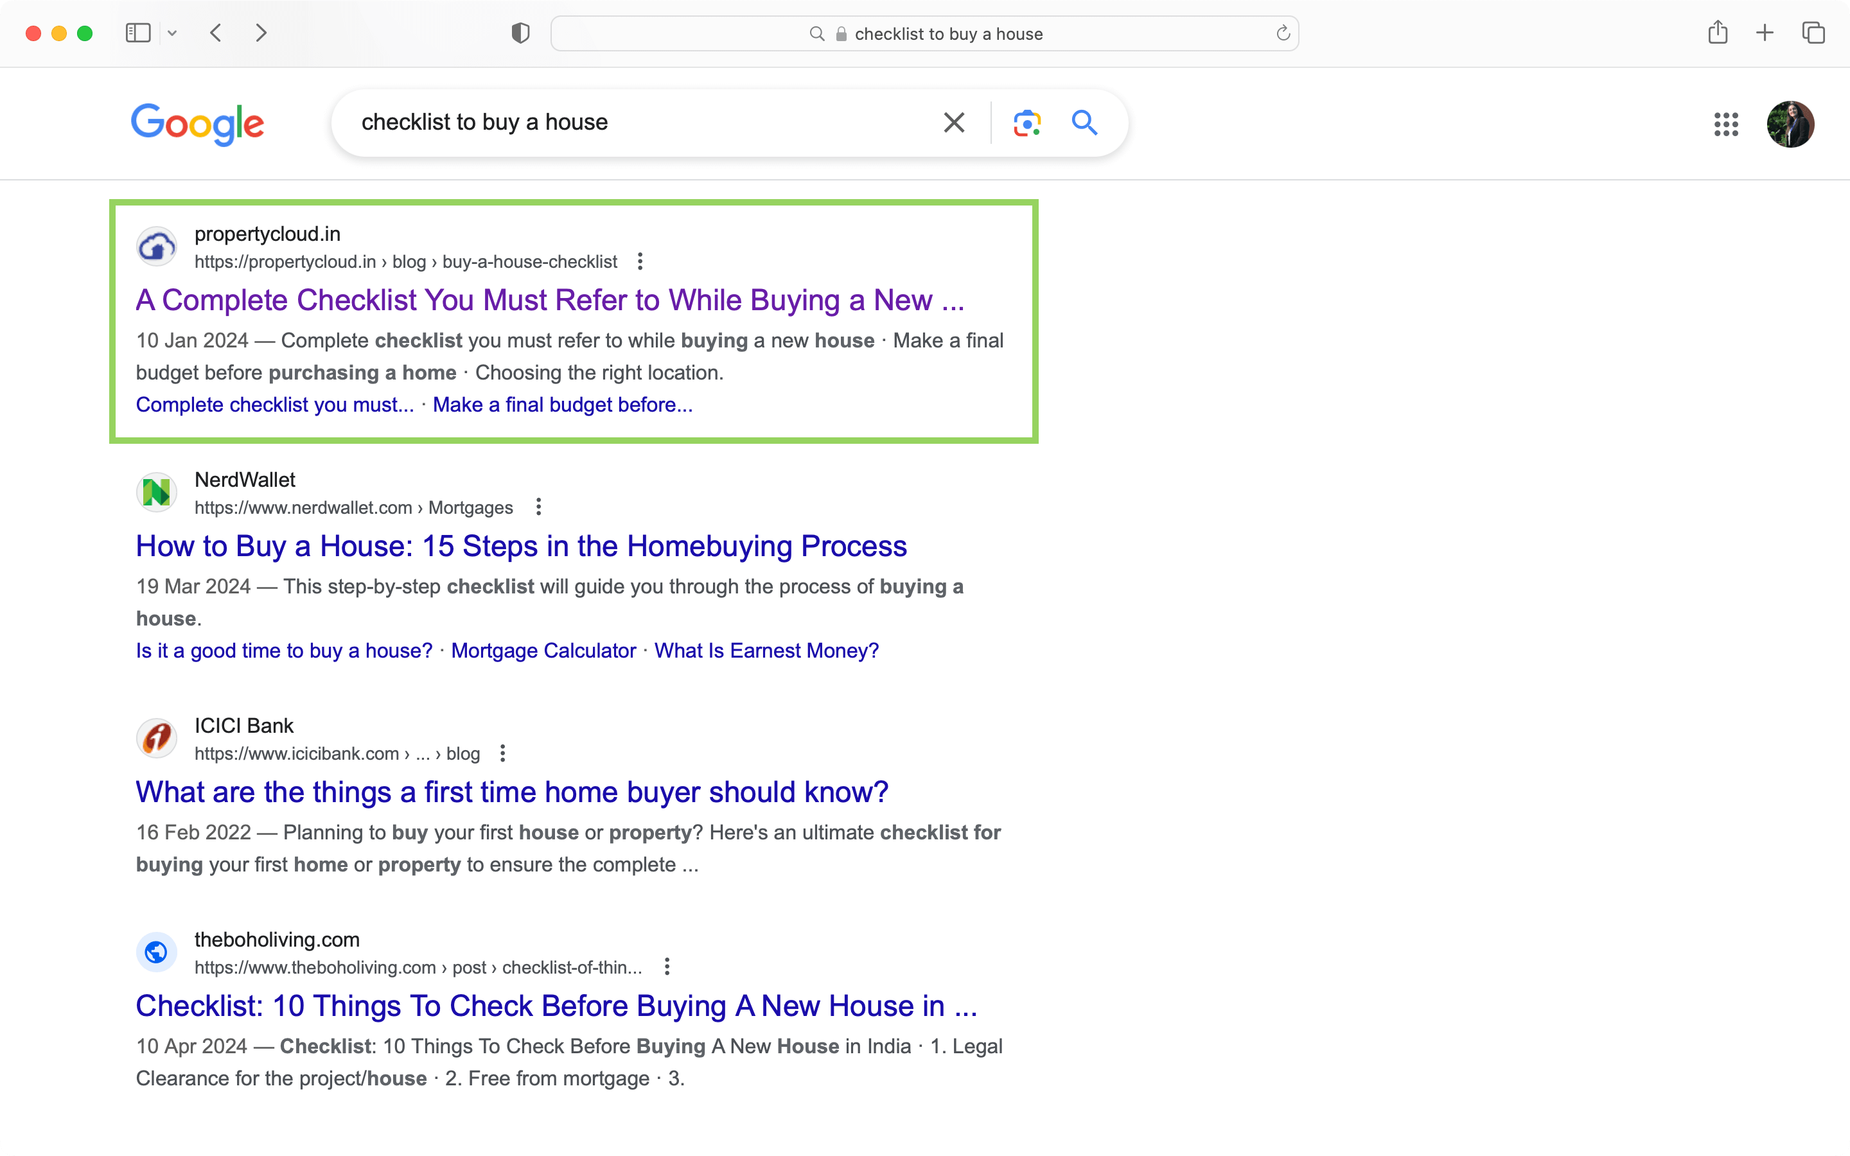Click the ICICI Bank site name text
The width and height of the screenshot is (1850, 1156).
(244, 726)
